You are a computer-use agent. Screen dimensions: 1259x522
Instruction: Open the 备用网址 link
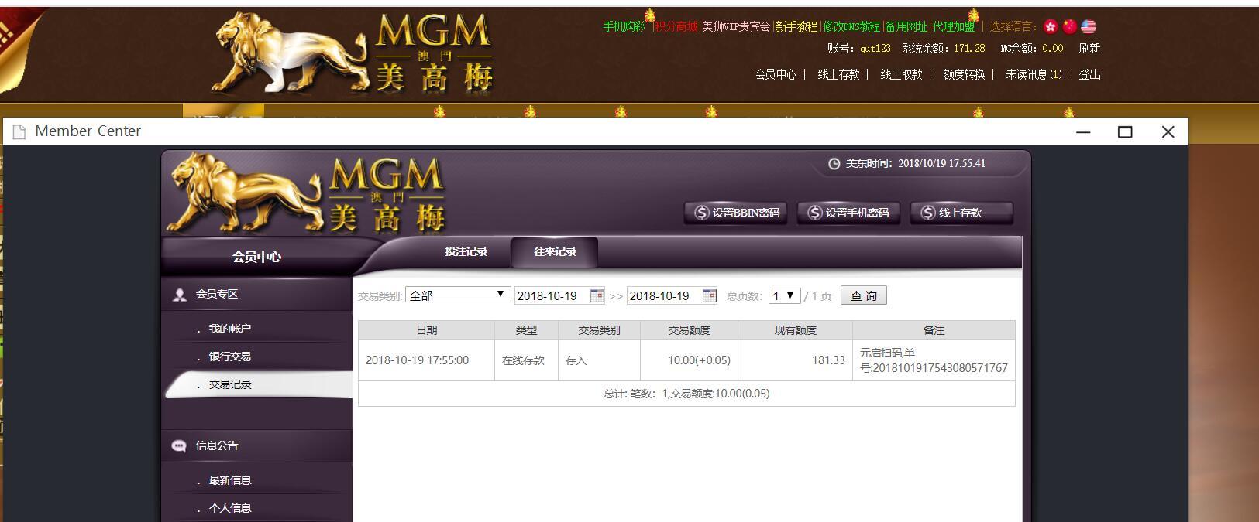coord(906,26)
